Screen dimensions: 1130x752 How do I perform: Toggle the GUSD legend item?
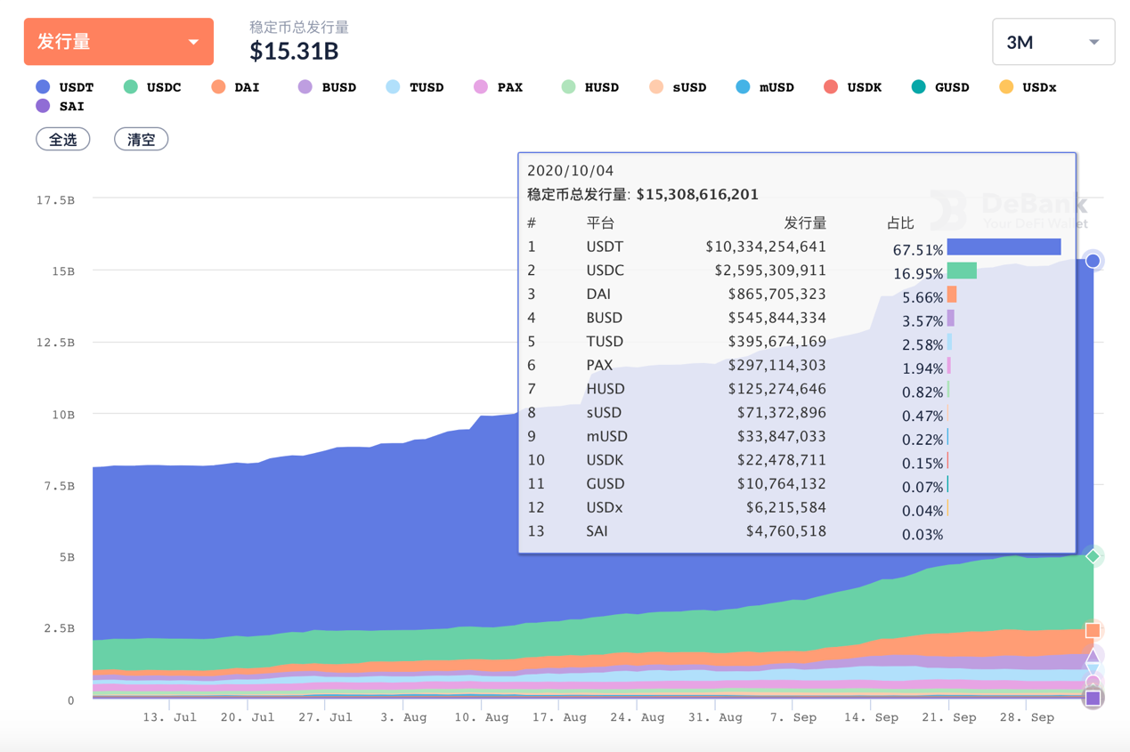click(x=940, y=87)
